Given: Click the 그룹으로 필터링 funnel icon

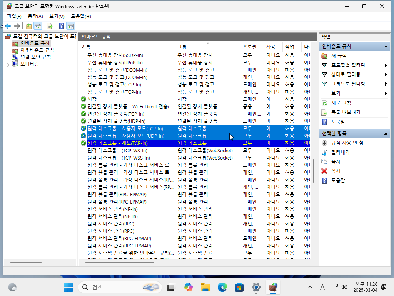Looking at the screenshot, I should tap(324, 84).
